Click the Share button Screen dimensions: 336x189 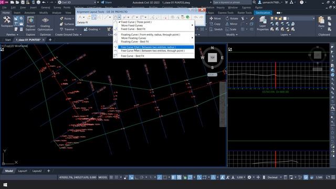(x=106, y=2)
